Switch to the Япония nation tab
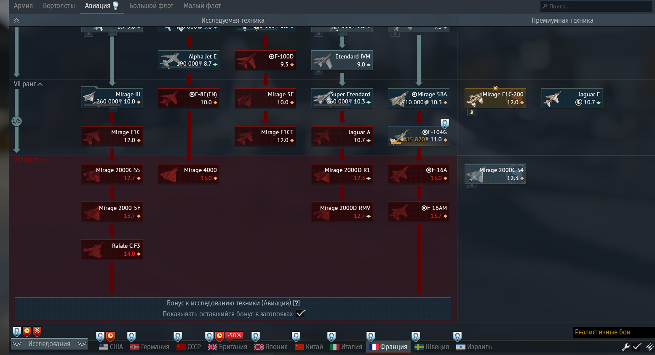The image size is (655, 355). pos(271,347)
